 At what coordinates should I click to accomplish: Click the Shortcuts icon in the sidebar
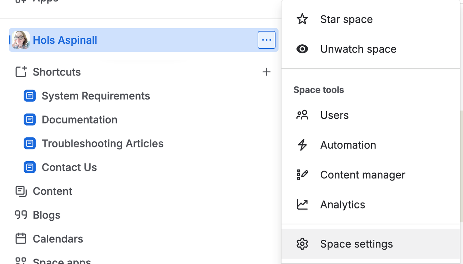(x=21, y=72)
